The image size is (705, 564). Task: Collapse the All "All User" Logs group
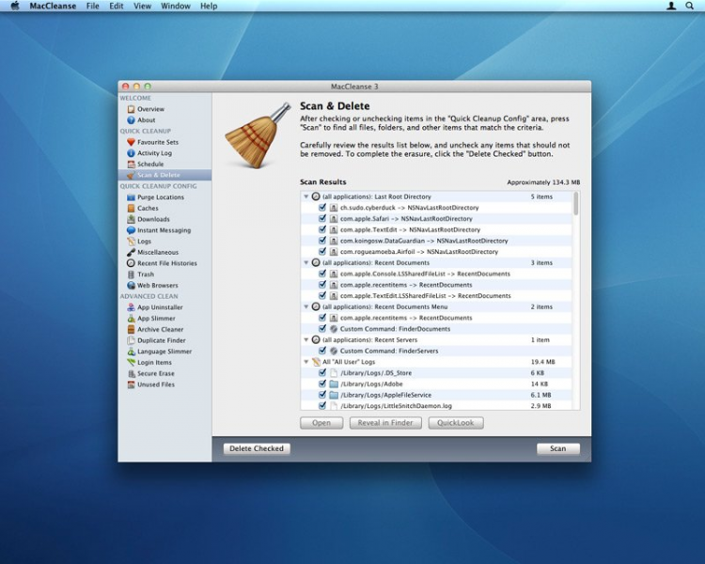(x=306, y=362)
